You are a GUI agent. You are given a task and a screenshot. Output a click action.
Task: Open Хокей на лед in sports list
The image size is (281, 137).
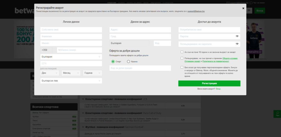[x=38, y=133]
